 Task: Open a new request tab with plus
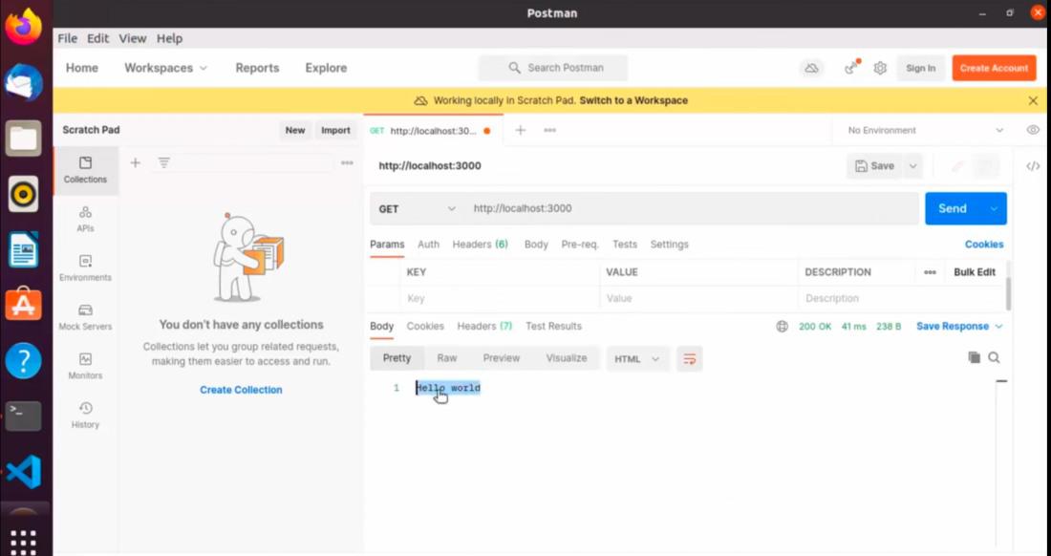point(520,131)
